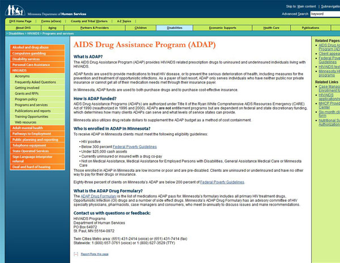Click Disabilities in the breadcrumb
Viewport: 340px width, 263px height.
click(16, 33)
